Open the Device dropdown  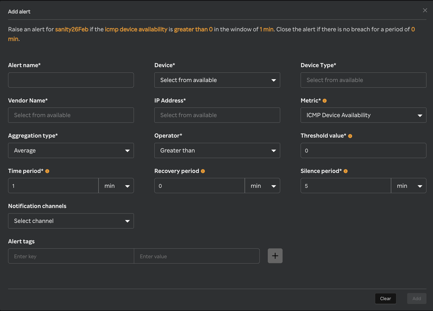(217, 80)
